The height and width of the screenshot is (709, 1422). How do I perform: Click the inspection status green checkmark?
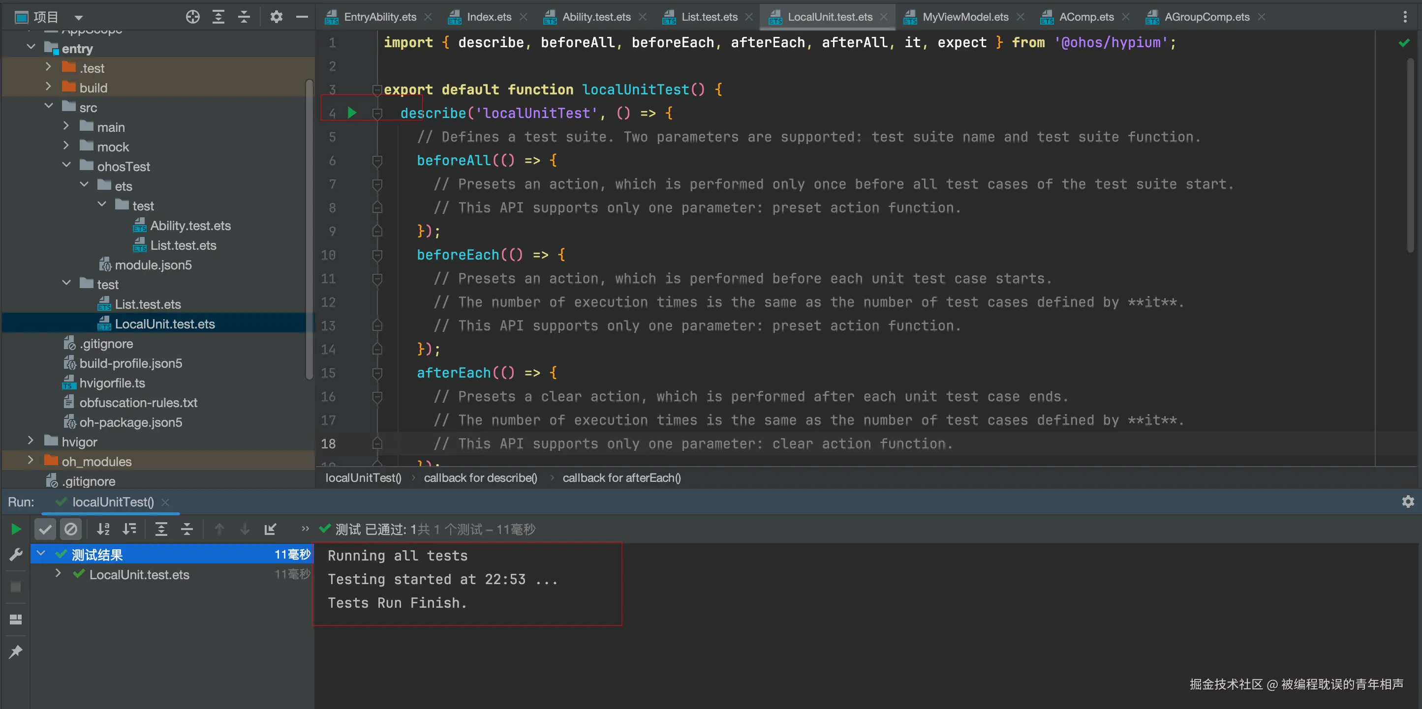1404,42
